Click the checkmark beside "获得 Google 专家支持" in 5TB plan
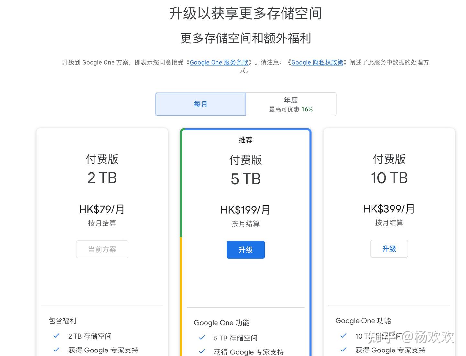The image size is (466, 356). (202, 352)
